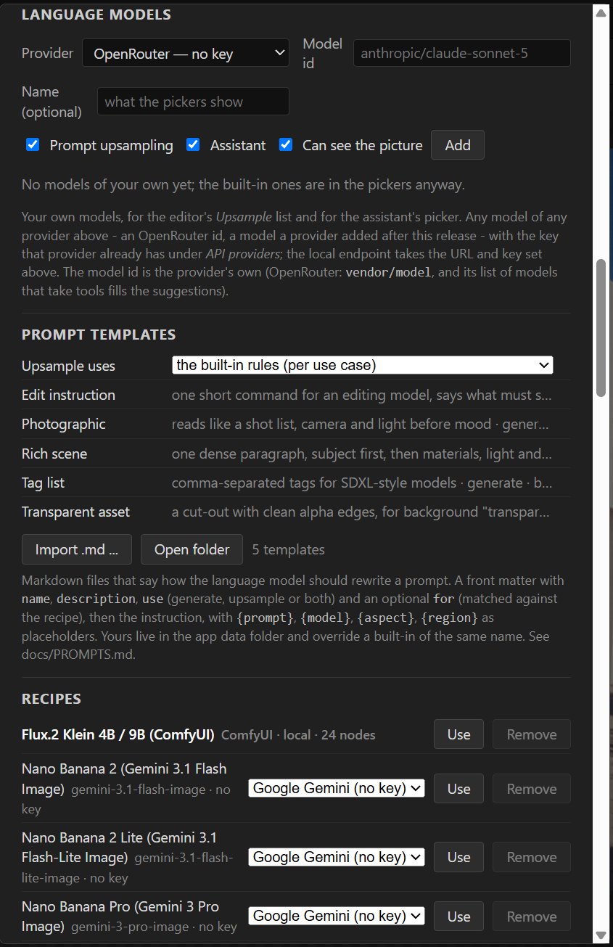Click the scrollbar up arrow
613x947 pixels.
[x=601, y=12]
